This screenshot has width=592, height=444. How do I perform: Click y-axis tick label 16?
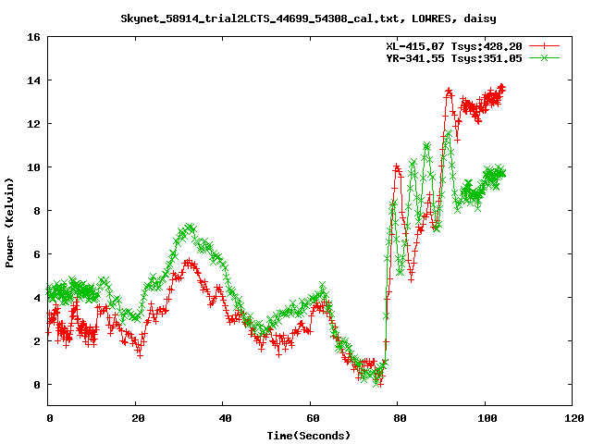pos(33,37)
